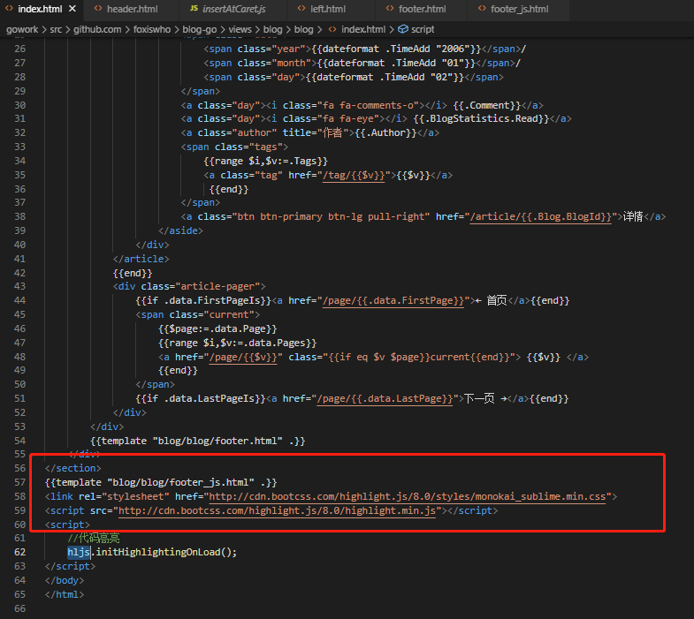The width and height of the screenshot is (694, 619).
Task: Open the views breadcrumb segment
Action: click(x=240, y=29)
